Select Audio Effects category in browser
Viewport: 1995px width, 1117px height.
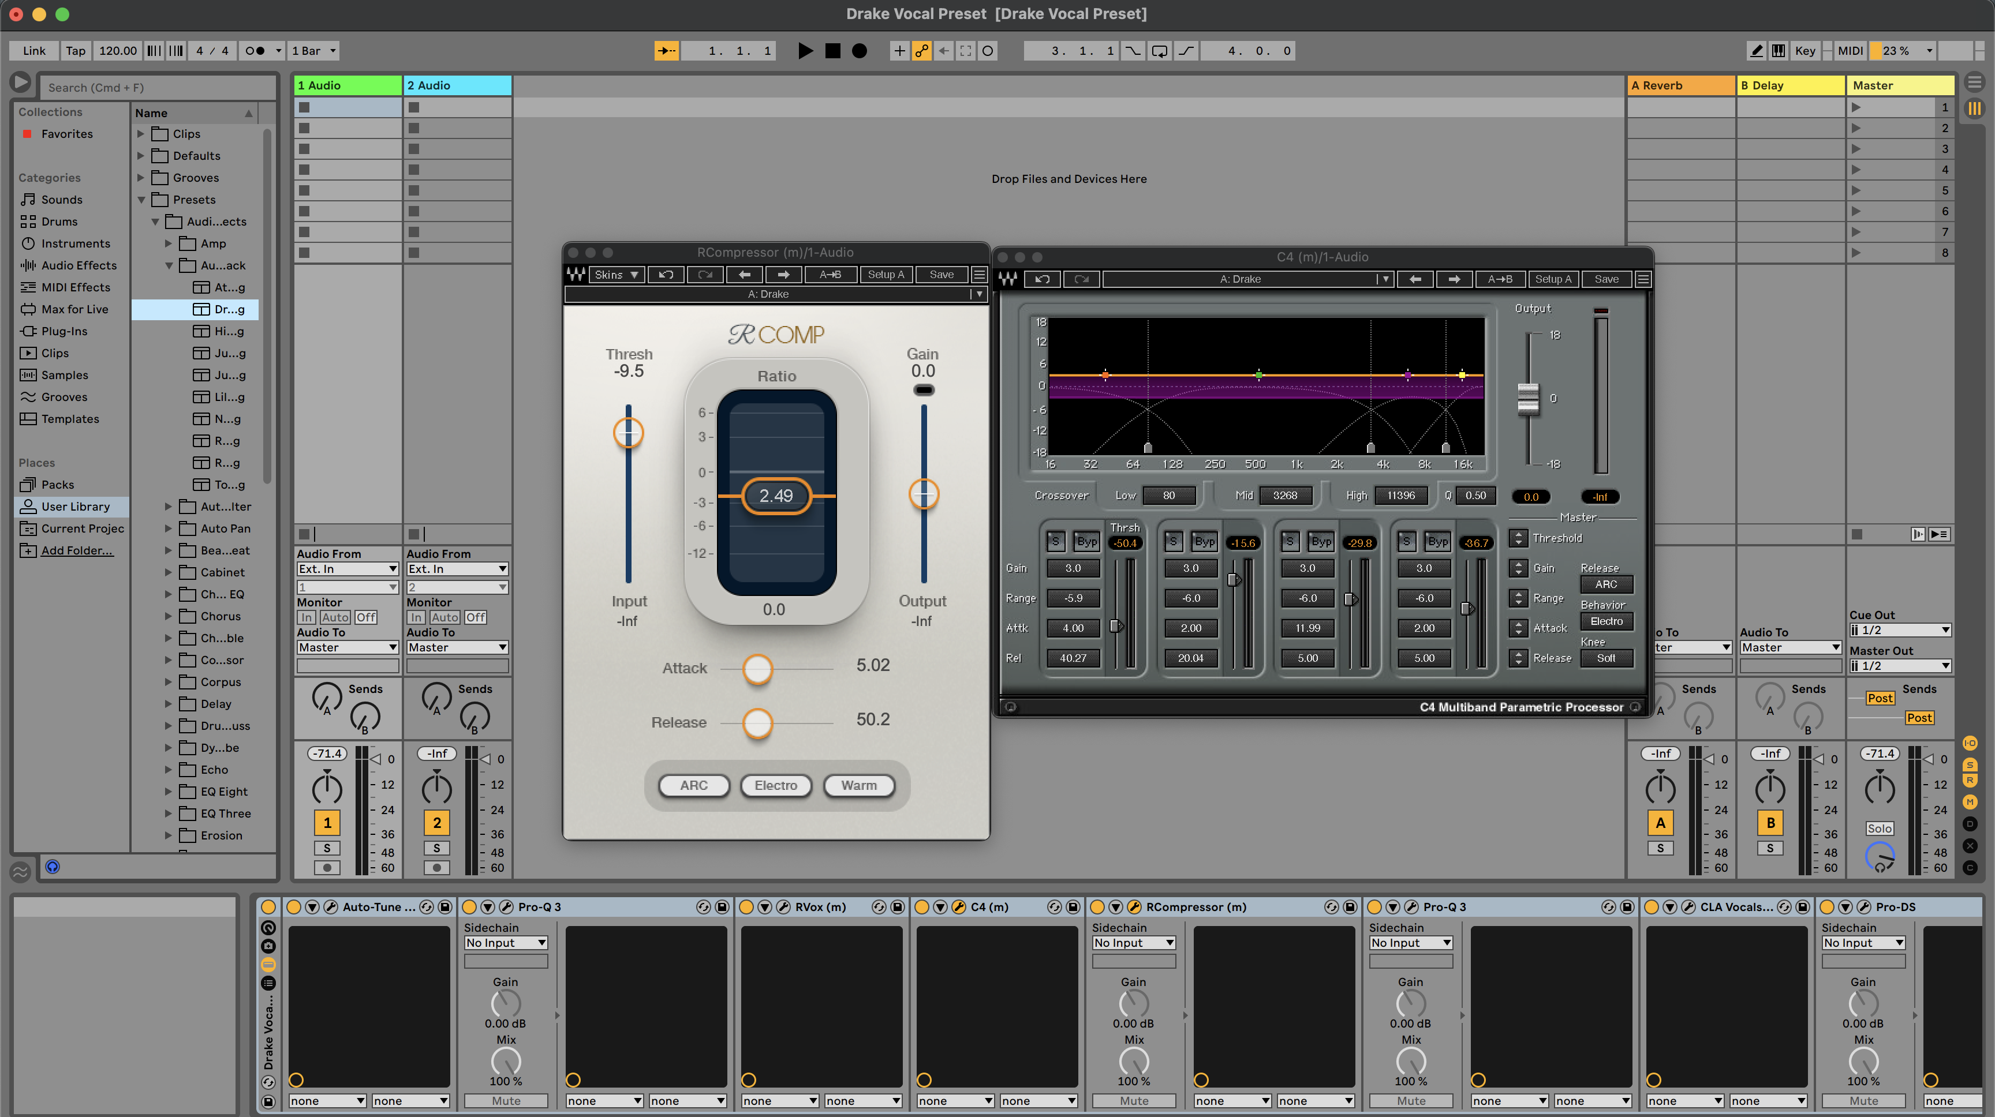tap(79, 265)
